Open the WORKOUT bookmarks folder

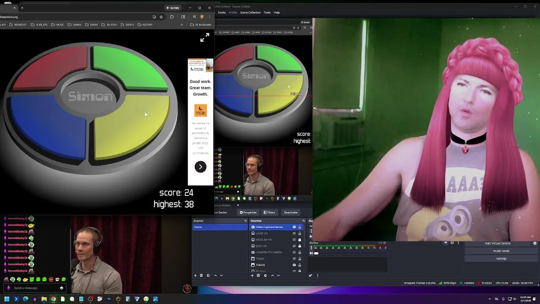click(x=18, y=24)
